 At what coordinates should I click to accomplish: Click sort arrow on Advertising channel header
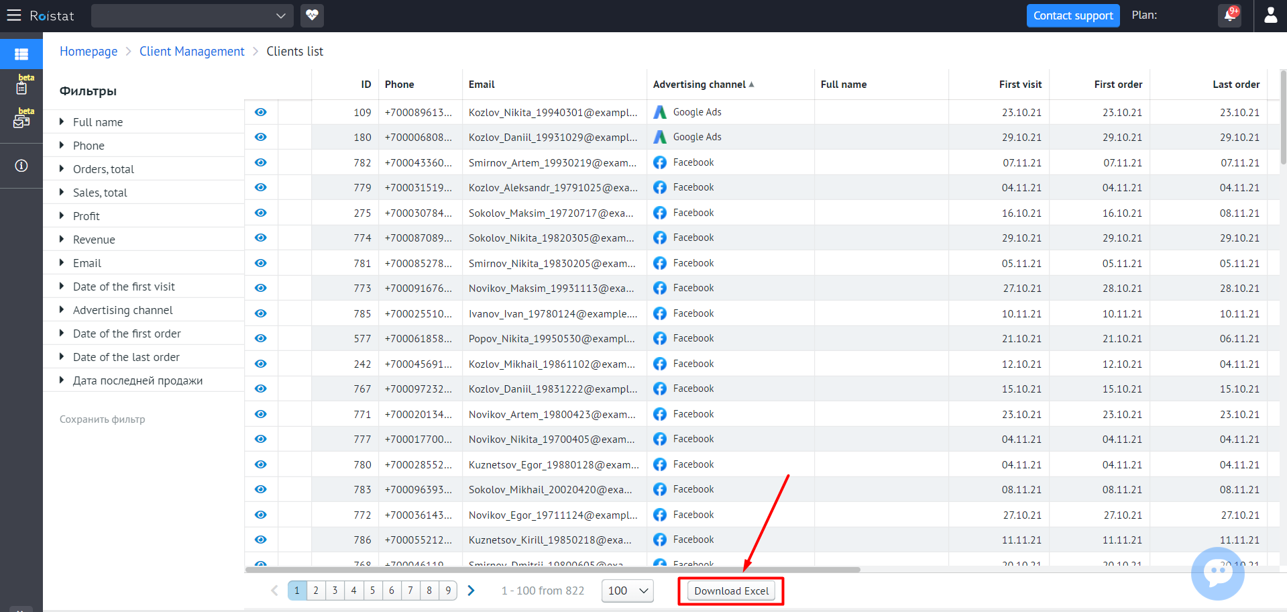[x=751, y=85]
